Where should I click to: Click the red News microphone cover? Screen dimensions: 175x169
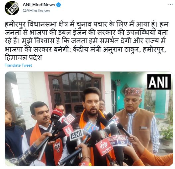pos(57,113)
